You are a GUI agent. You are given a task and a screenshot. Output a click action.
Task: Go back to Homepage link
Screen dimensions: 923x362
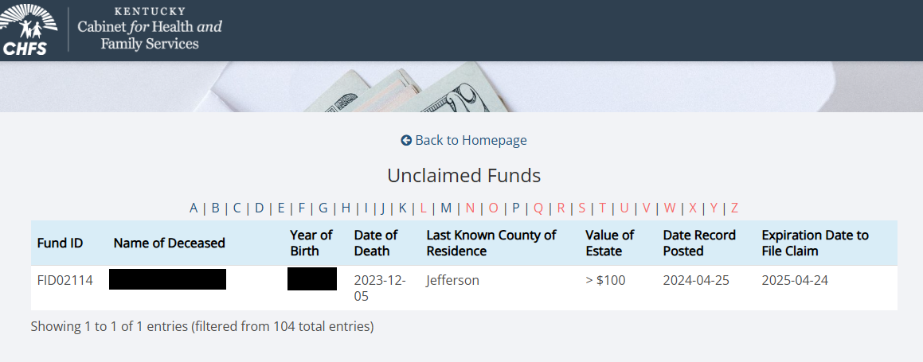coord(463,141)
